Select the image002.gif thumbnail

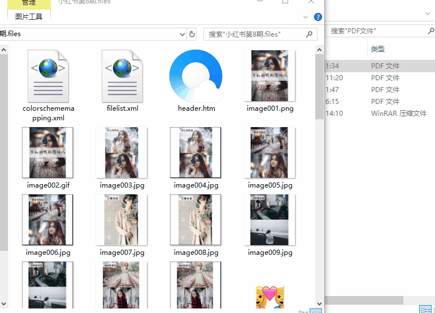[x=48, y=153]
